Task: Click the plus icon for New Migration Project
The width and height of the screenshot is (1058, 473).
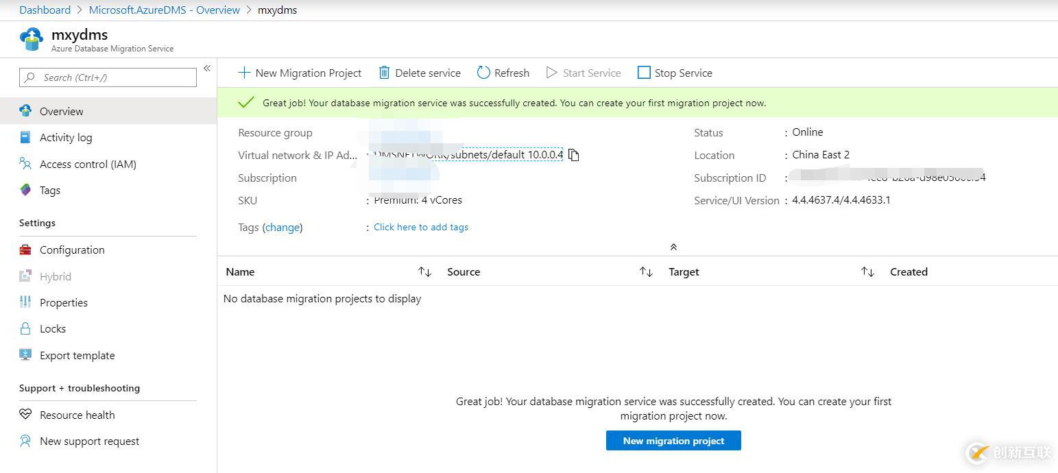Action: 244,73
